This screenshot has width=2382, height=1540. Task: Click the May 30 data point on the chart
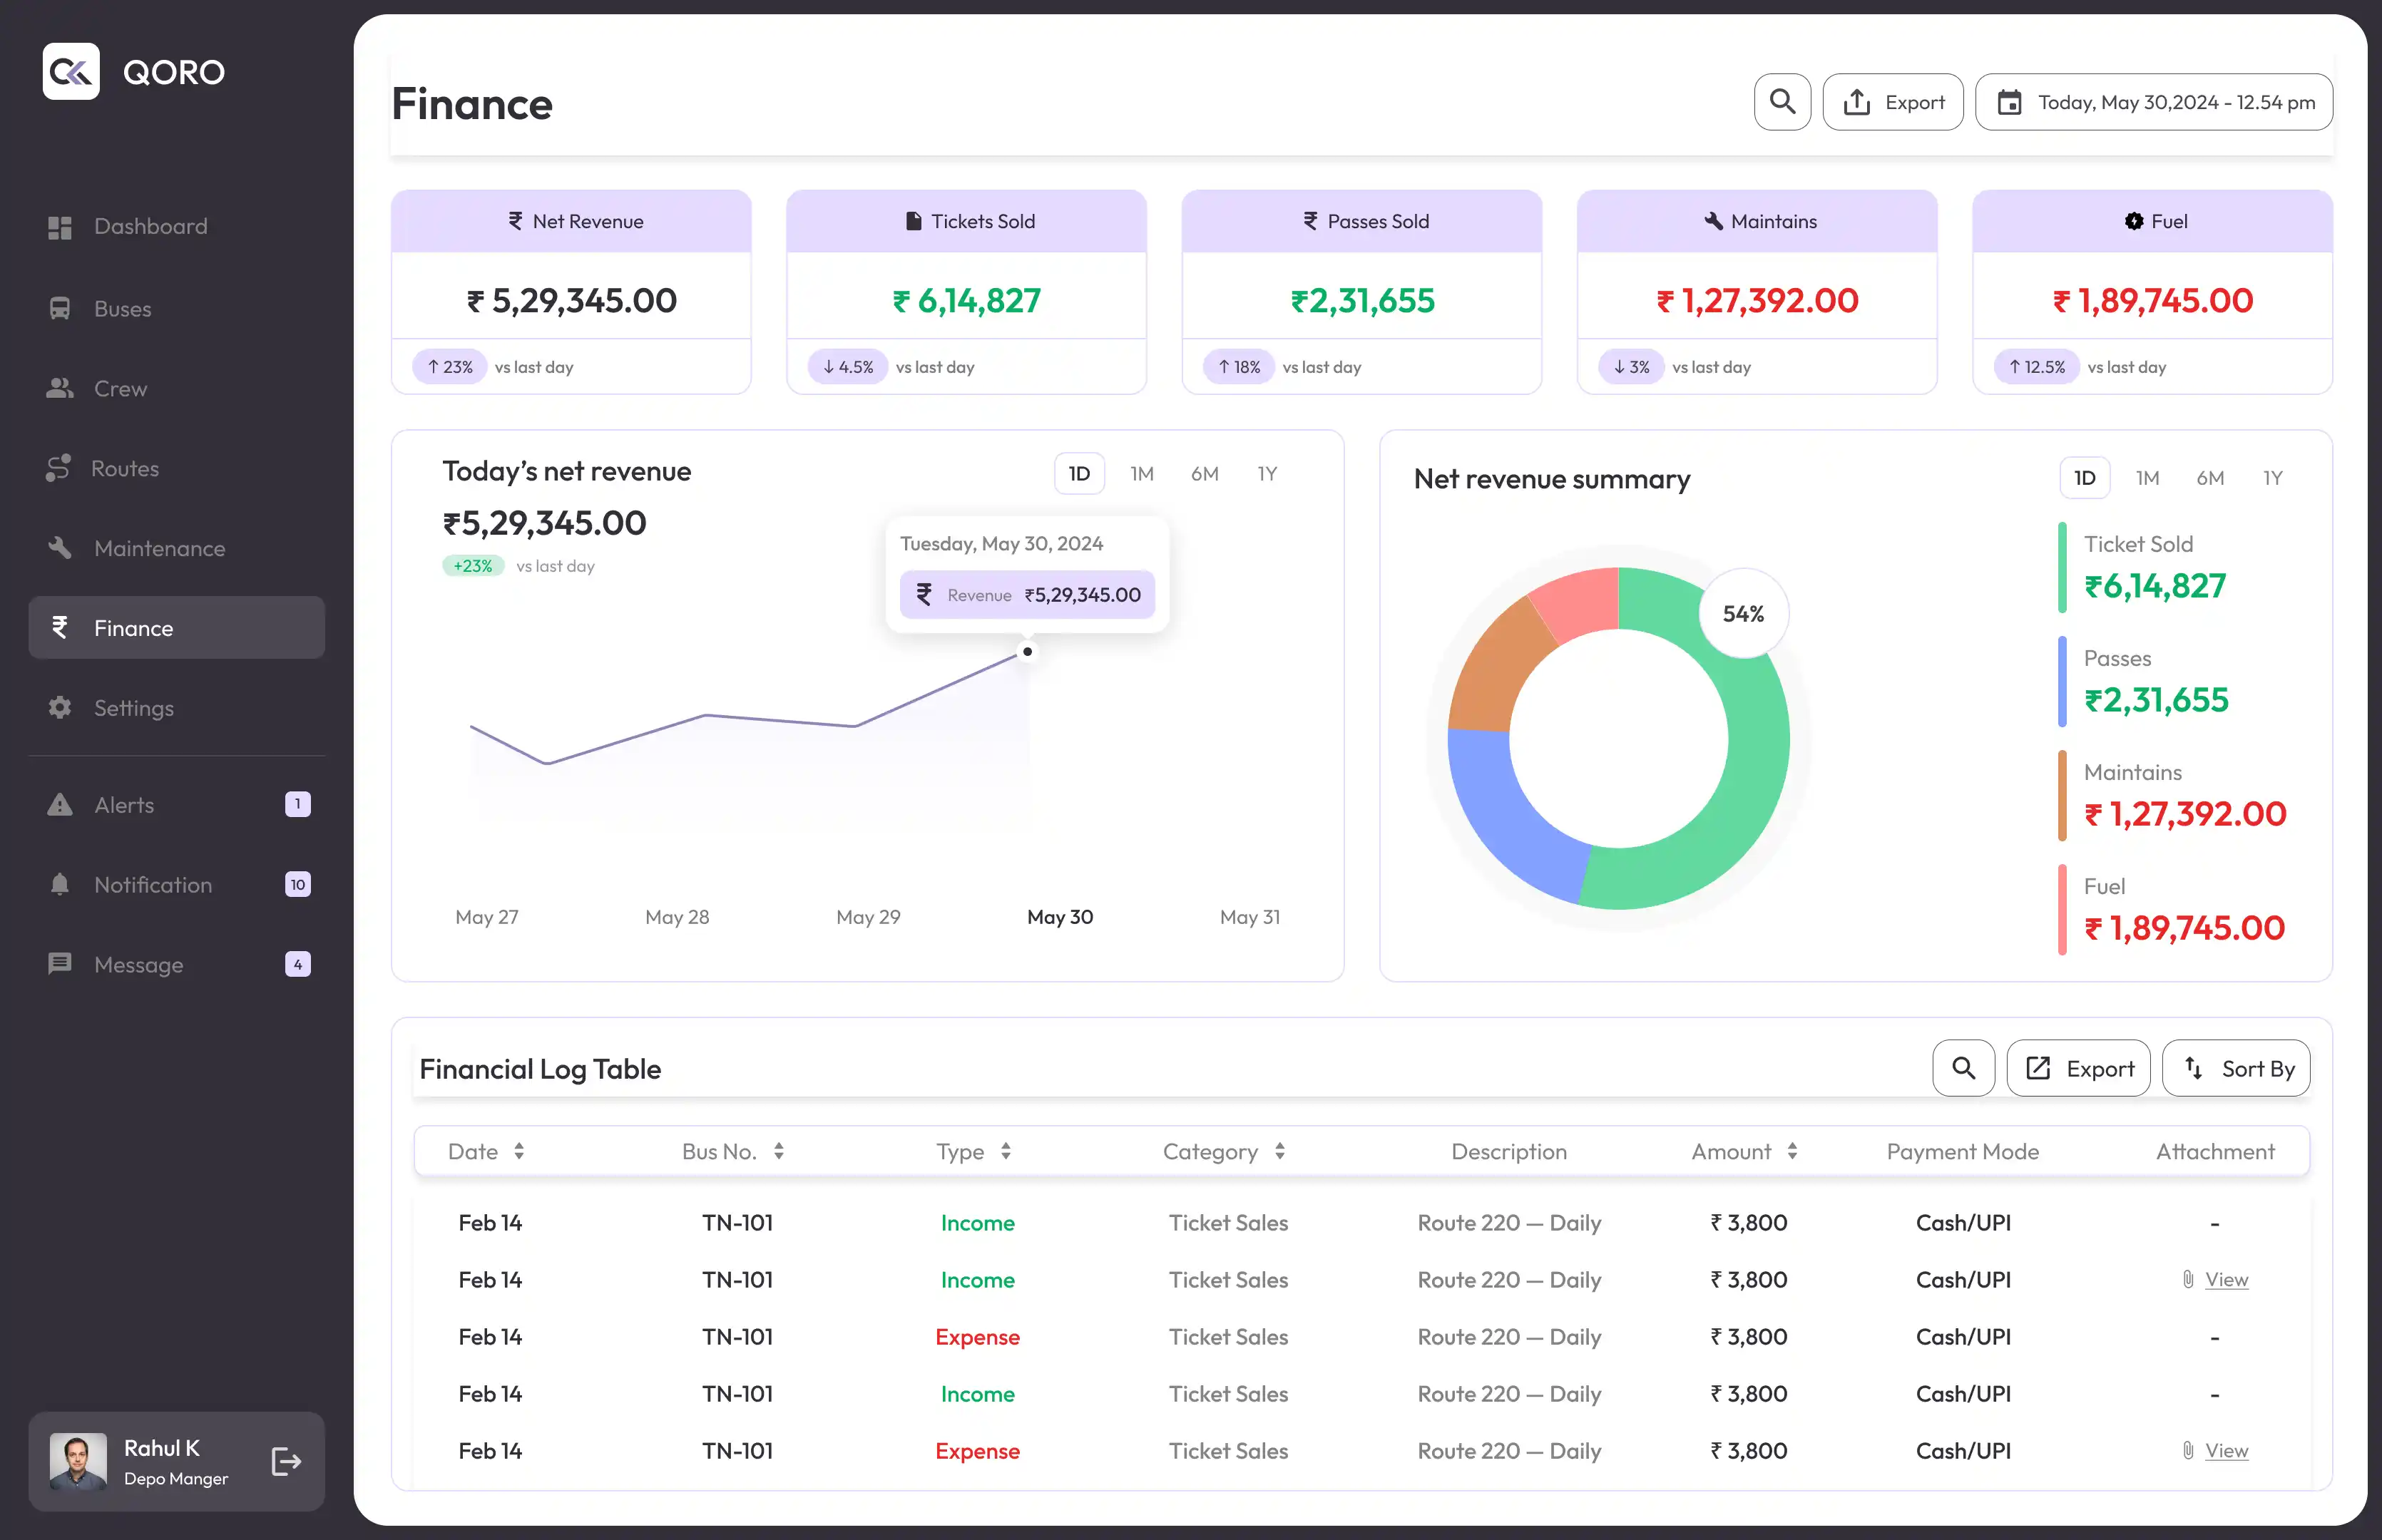(x=1027, y=652)
